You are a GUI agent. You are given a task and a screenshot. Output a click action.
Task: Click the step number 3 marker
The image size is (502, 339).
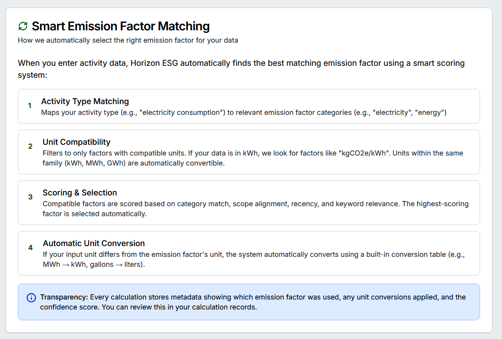[x=30, y=197]
